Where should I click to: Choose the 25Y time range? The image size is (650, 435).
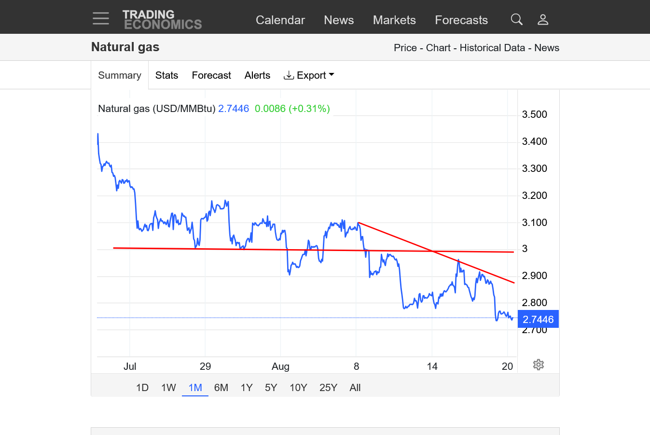click(x=328, y=388)
